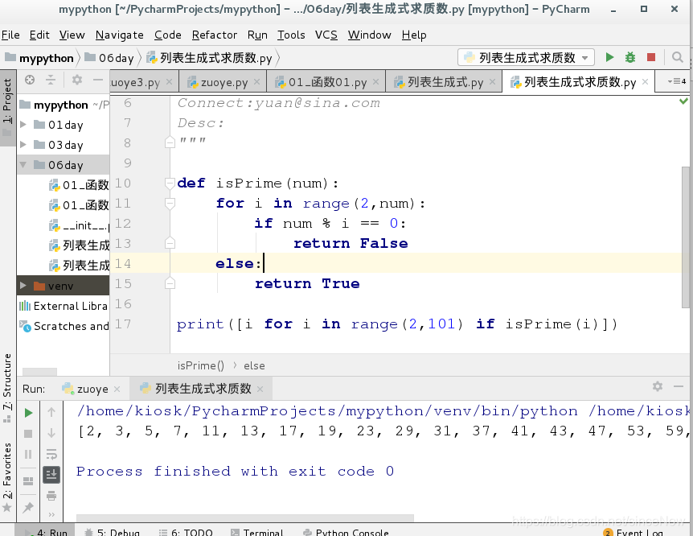The height and width of the screenshot is (536, 693).
Task: Open Search Everywhere magnifier icon
Action: (x=677, y=57)
